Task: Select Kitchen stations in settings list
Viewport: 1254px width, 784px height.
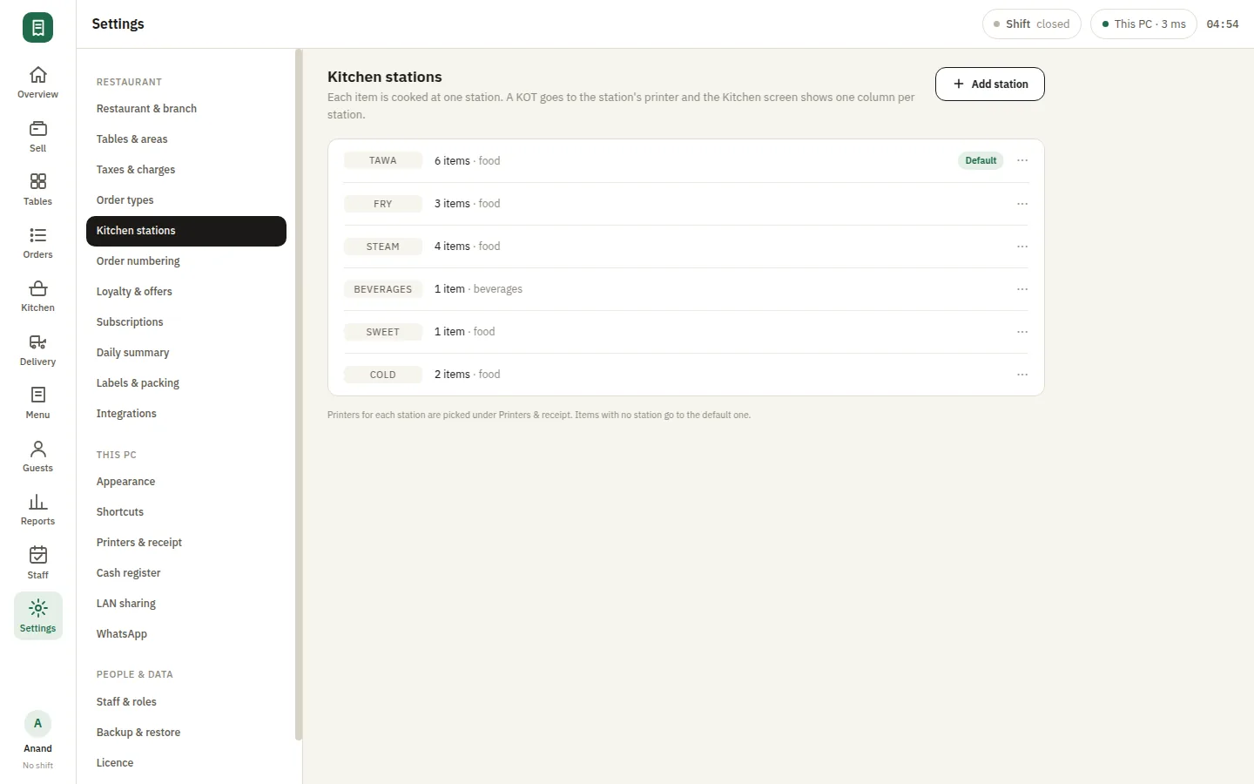Action: click(x=186, y=231)
